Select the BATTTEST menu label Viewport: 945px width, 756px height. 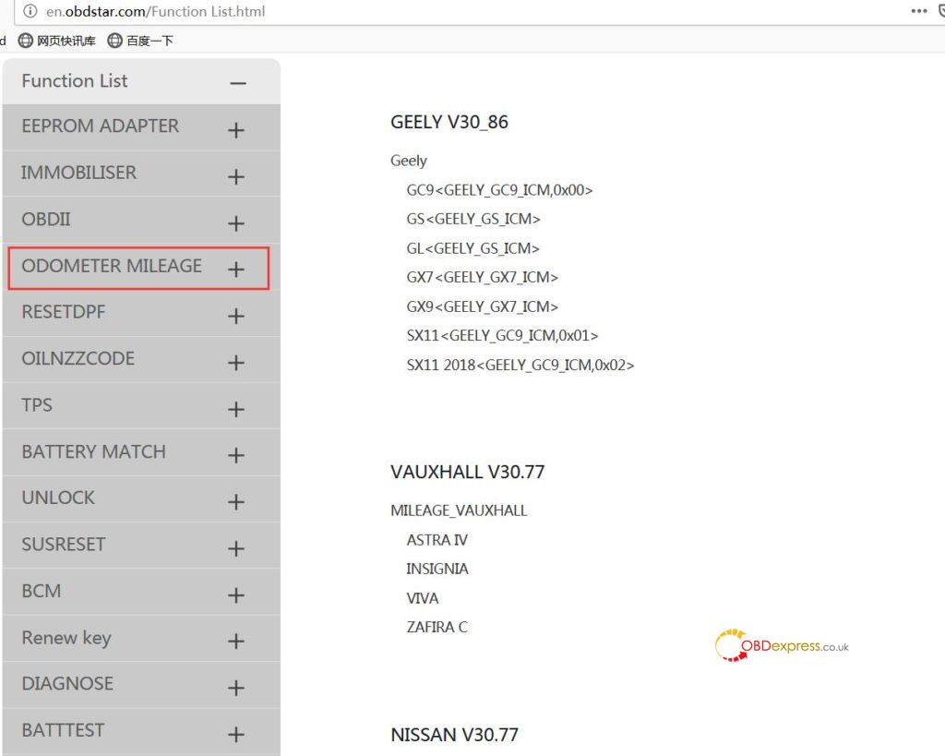pos(63,730)
